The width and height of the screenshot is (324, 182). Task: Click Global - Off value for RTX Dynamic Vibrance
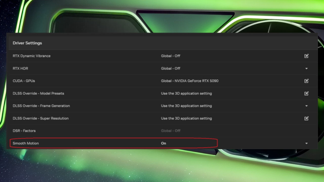pos(171,56)
